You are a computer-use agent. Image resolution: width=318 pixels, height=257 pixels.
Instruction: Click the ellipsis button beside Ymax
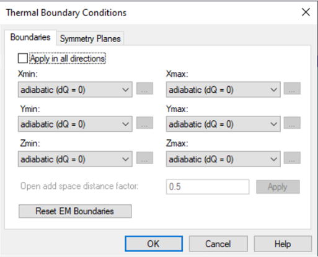(x=292, y=123)
